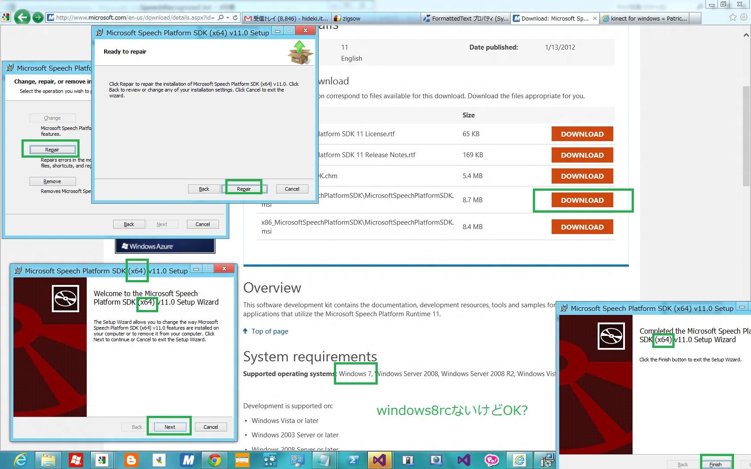
Task: Open the browser Tools gear icon
Action: (744, 17)
